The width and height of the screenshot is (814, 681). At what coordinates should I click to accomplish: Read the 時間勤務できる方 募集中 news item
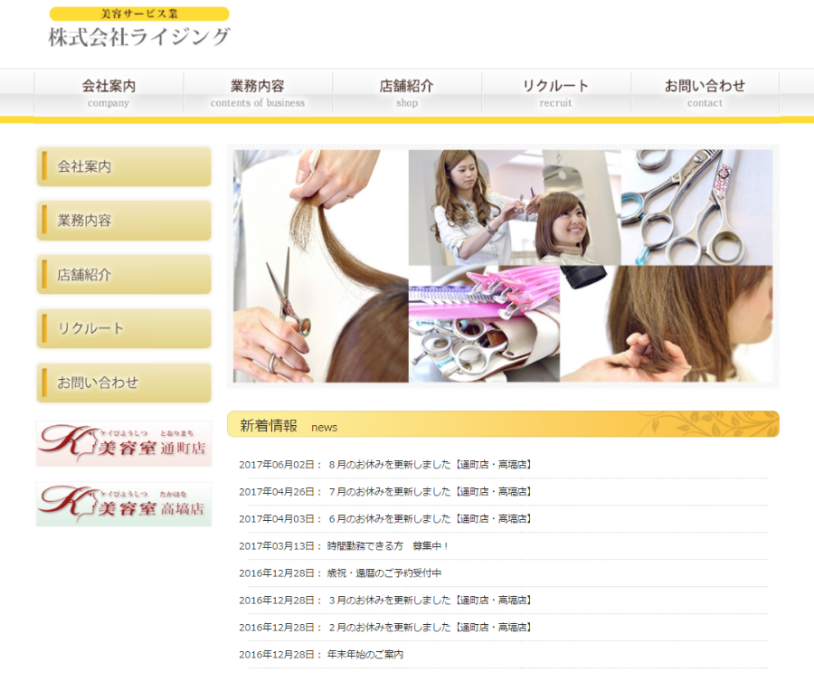[x=388, y=546]
